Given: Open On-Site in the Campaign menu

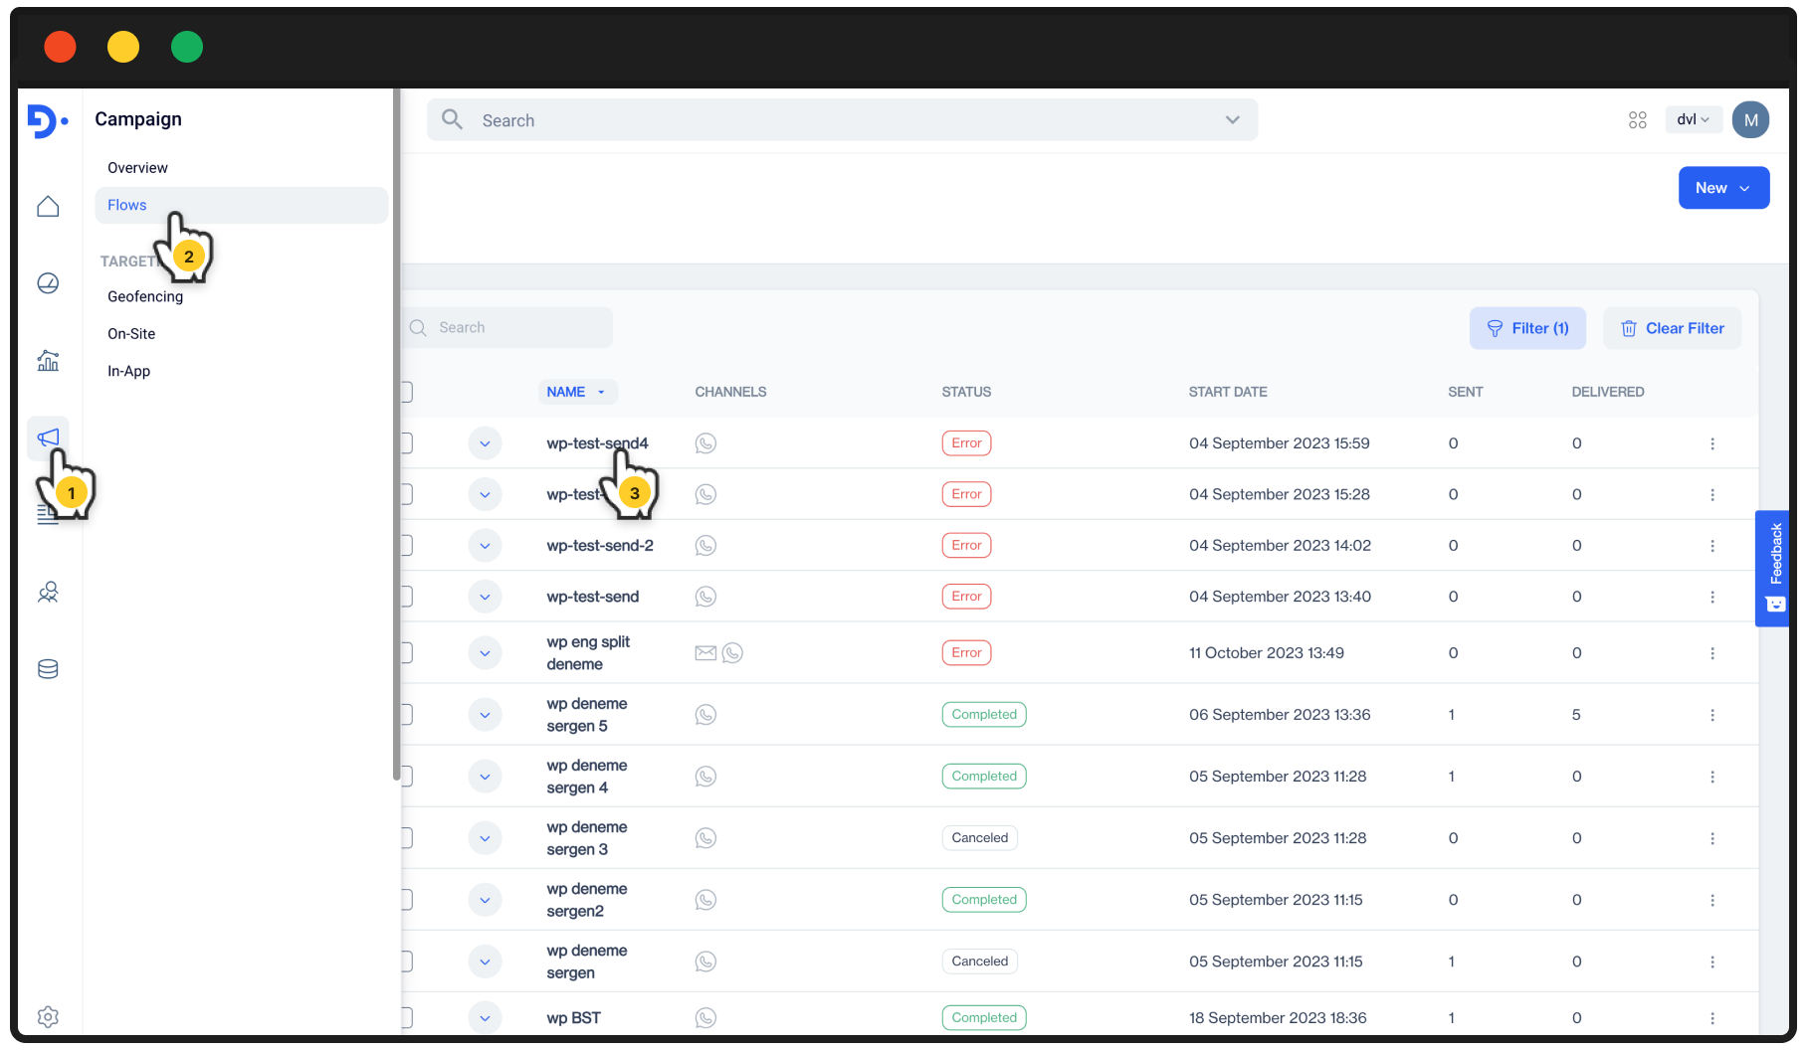Looking at the screenshot, I should pyautogui.click(x=131, y=334).
